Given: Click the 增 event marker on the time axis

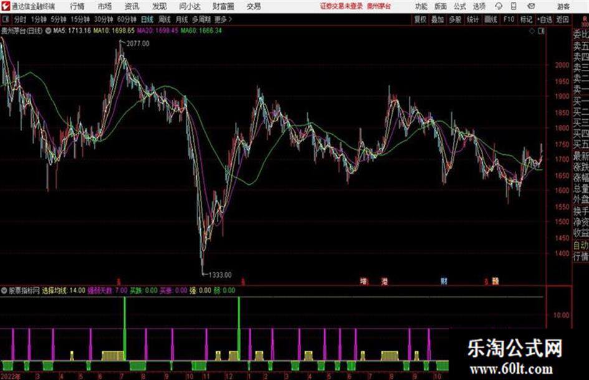Looking at the screenshot, I should [363, 281].
